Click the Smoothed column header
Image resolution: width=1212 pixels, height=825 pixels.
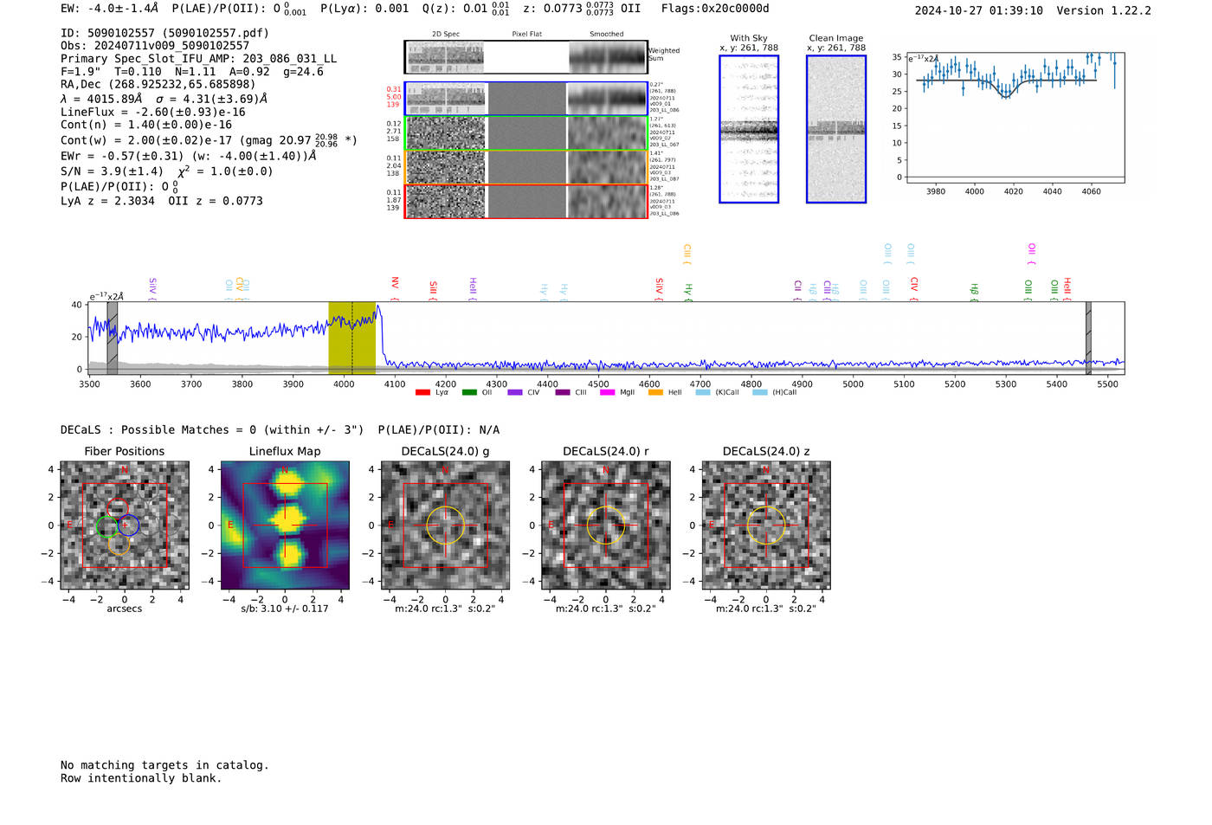point(607,35)
